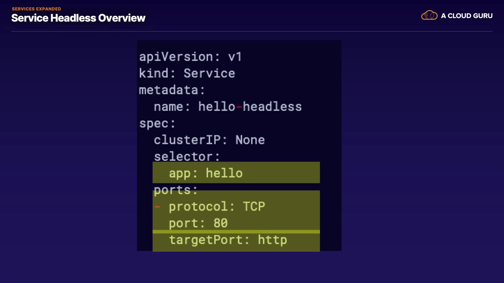Click the spec: key
This screenshot has height=283, width=504.
pyautogui.click(x=157, y=123)
